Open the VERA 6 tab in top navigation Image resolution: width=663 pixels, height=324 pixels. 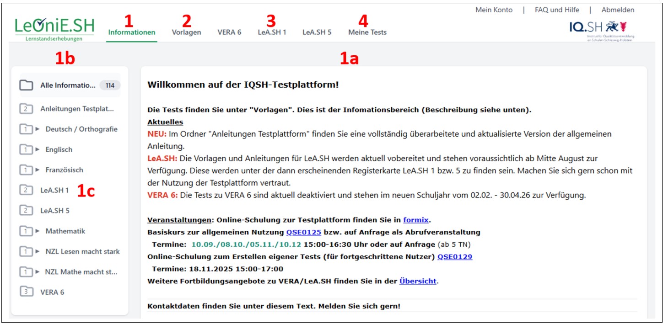[229, 32]
